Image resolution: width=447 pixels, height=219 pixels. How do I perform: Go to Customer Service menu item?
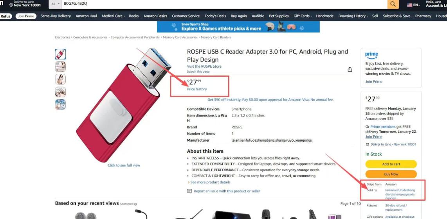coord(186,16)
